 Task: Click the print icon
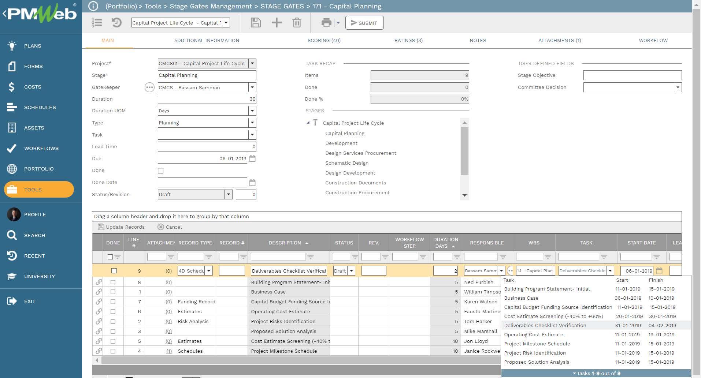(326, 23)
